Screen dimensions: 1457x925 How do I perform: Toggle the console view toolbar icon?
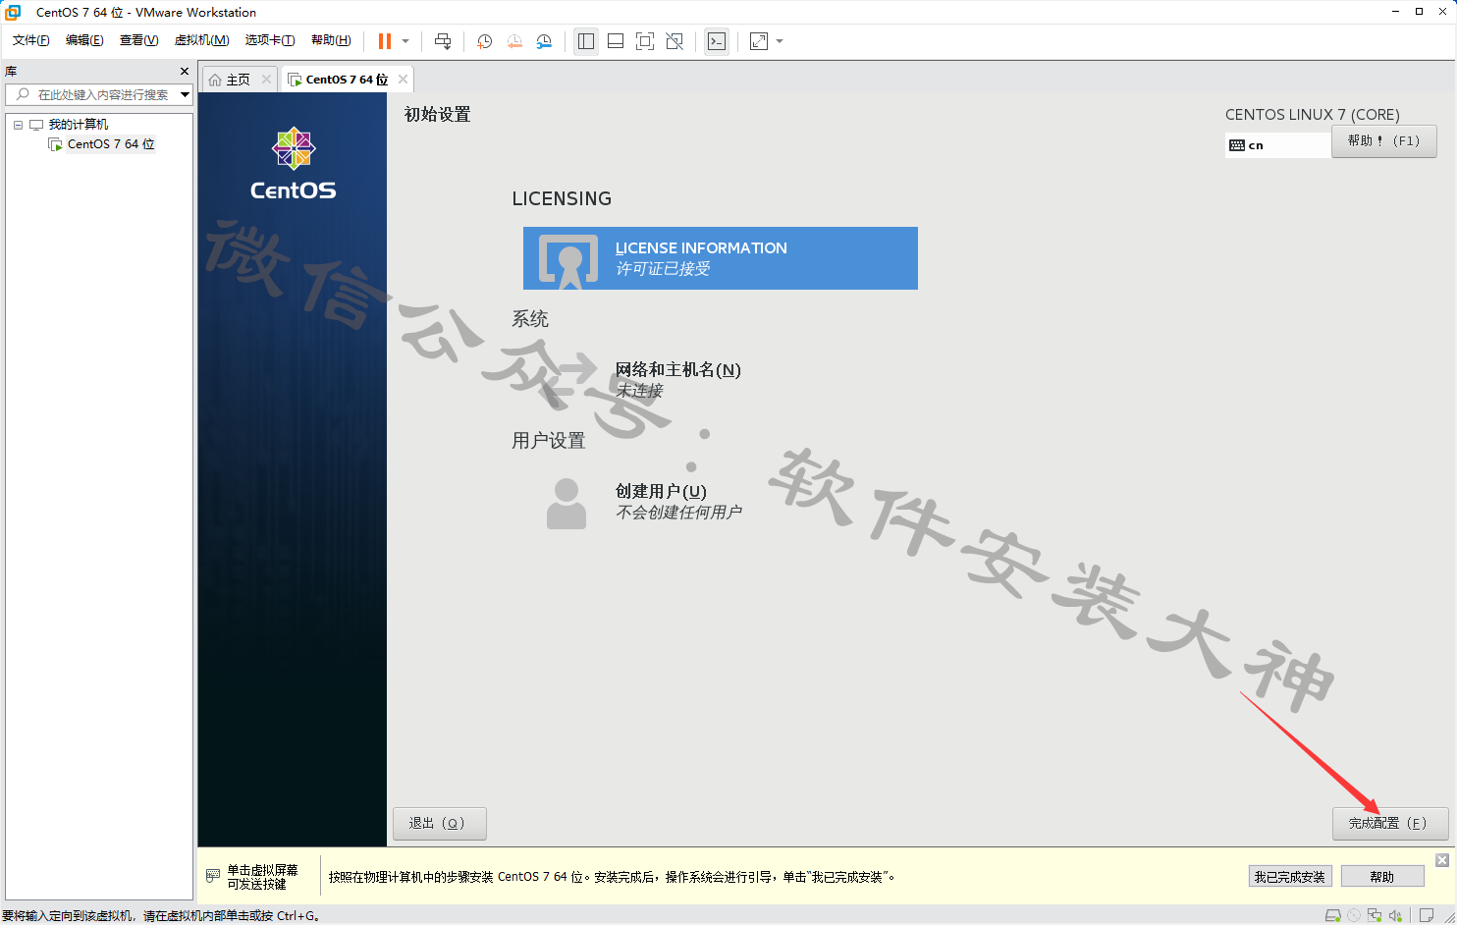pos(717,41)
